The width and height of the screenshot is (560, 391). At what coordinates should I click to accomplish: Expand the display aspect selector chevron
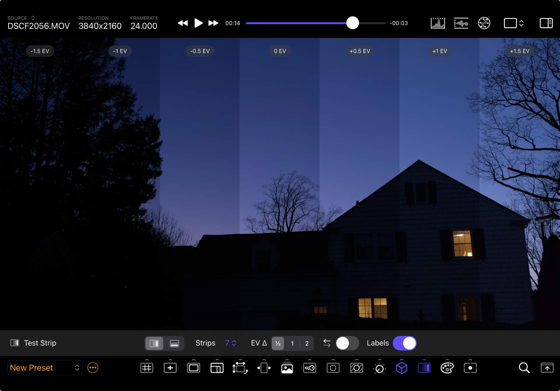[521, 23]
